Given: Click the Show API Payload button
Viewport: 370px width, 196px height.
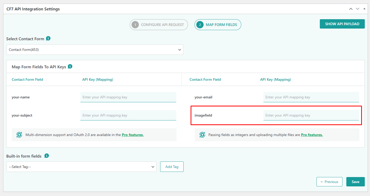Looking at the screenshot, I should tap(342, 24).
